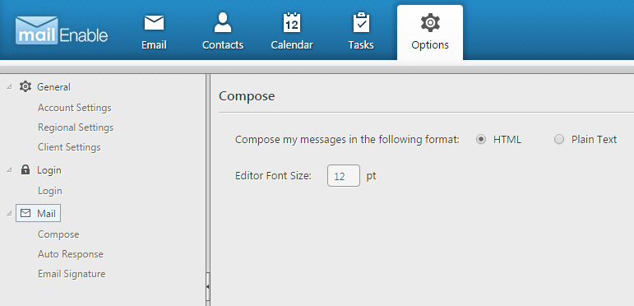Open Regional Settings

(76, 128)
